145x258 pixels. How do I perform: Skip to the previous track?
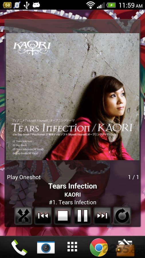click(x=43, y=216)
